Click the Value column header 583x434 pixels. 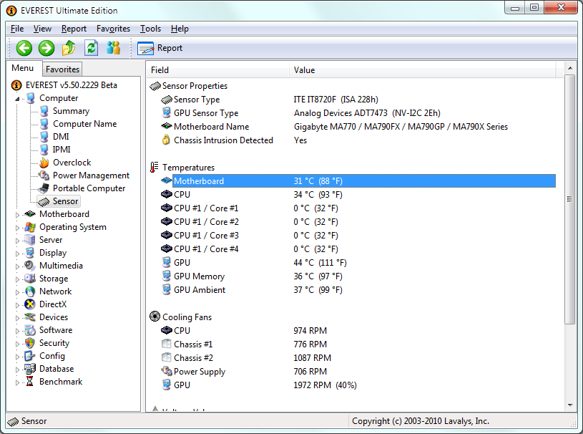304,70
